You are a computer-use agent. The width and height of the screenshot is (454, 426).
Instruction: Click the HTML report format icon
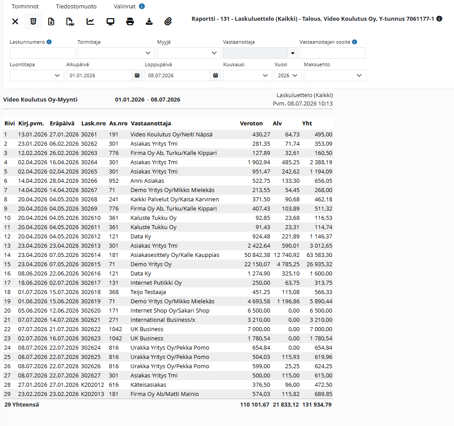33,22
